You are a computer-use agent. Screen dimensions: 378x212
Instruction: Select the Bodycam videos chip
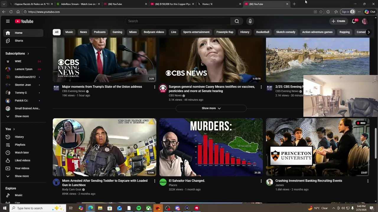[x=154, y=32]
